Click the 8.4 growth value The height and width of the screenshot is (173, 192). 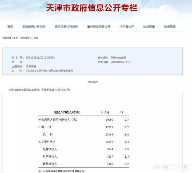pos(127,142)
